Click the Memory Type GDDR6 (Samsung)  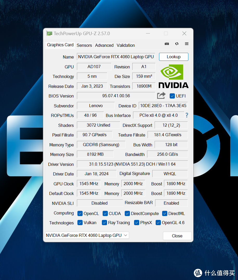point(101,145)
